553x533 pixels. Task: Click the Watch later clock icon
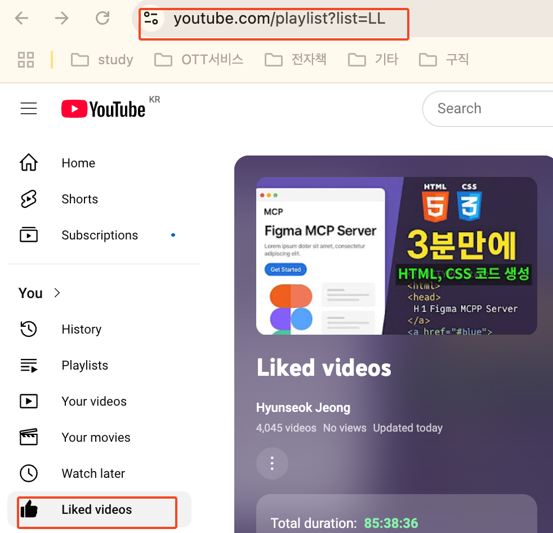pyautogui.click(x=29, y=473)
